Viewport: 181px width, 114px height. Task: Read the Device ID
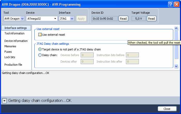click(123, 19)
